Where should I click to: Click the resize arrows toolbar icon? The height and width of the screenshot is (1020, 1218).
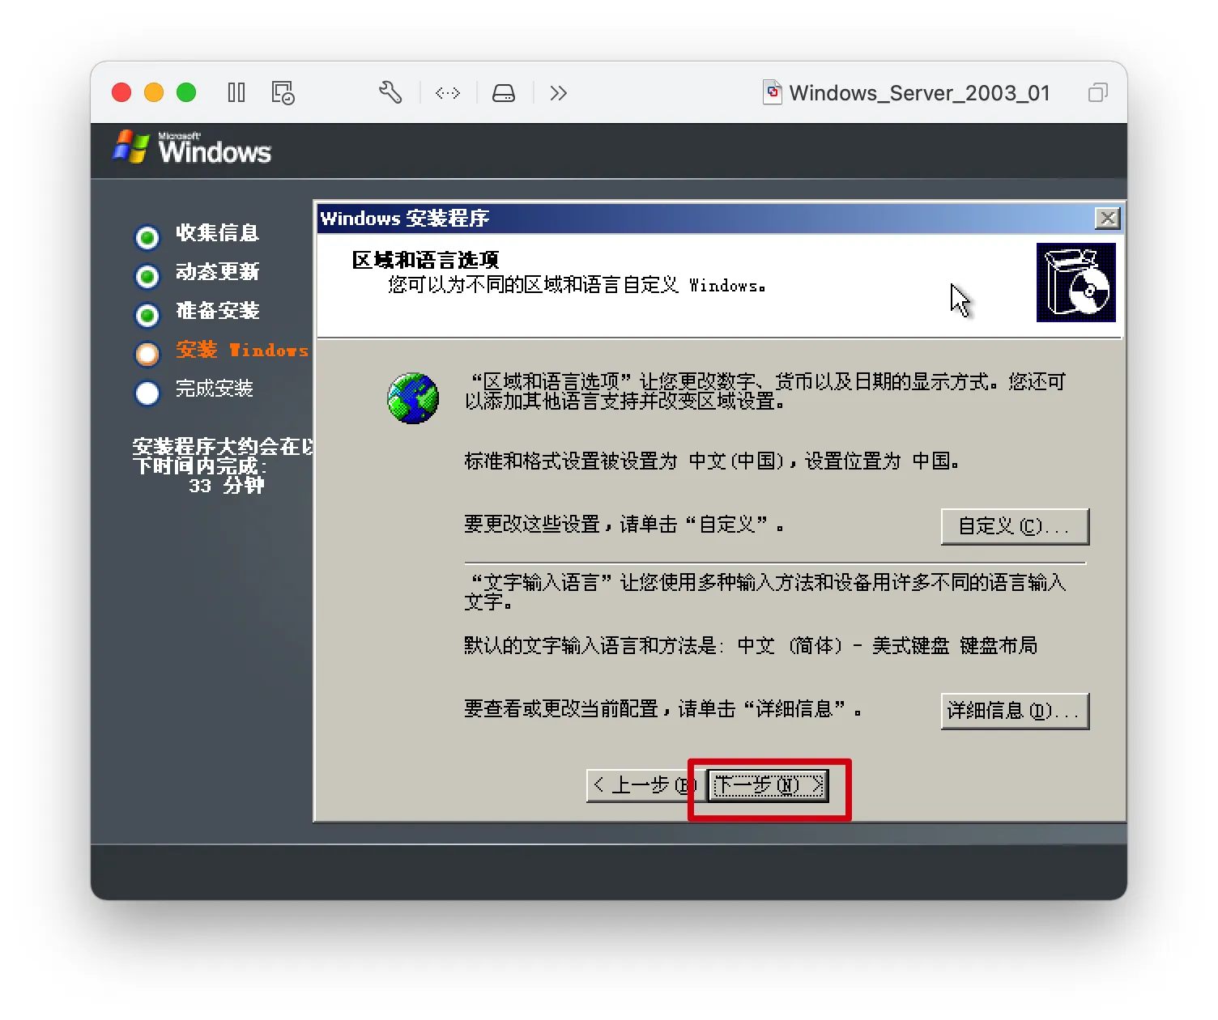click(448, 93)
